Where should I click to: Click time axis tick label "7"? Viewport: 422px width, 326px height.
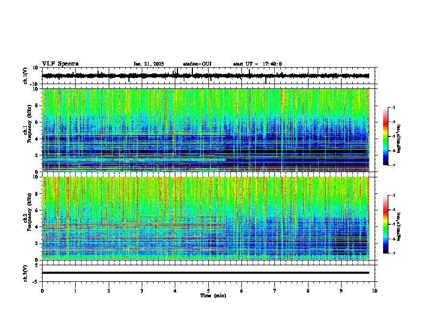[x=275, y=291]
